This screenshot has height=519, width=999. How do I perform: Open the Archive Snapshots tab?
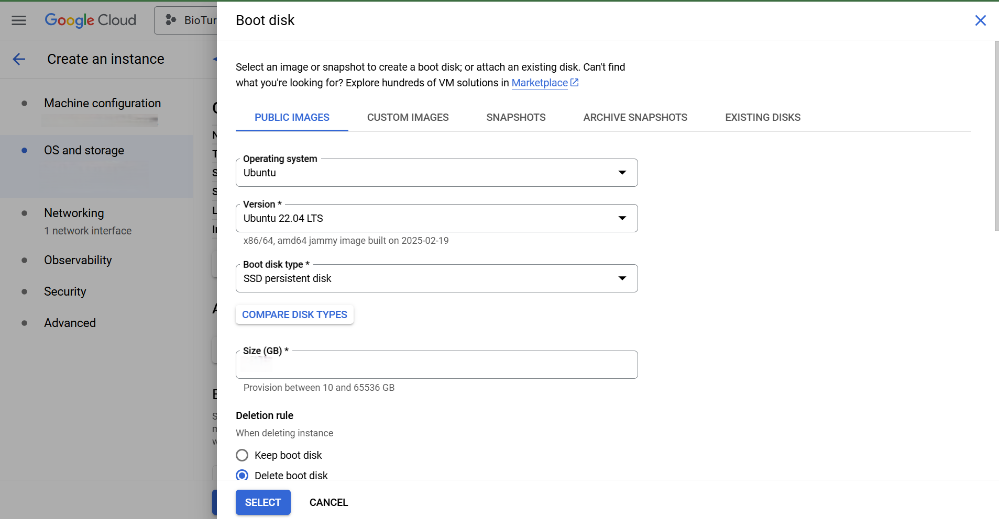[635, 118]
